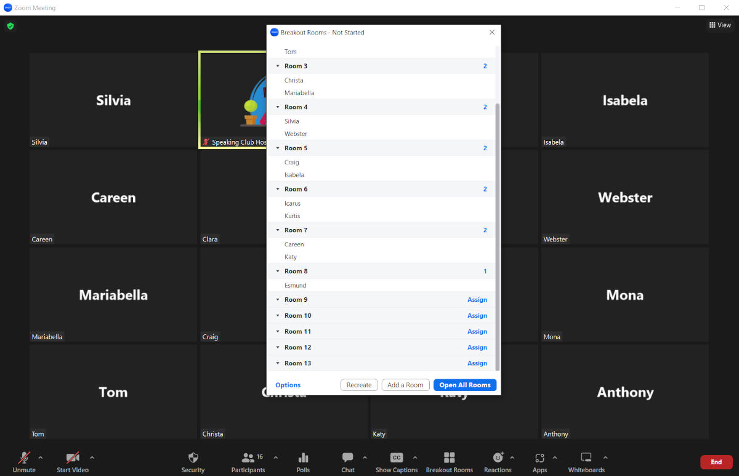Open video options arrow next to Start Video
This screenshot has width=739, height=476.
(x=92, y=458)
